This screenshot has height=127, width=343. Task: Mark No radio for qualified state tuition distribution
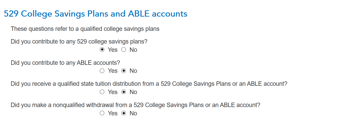tap(124, 92)
